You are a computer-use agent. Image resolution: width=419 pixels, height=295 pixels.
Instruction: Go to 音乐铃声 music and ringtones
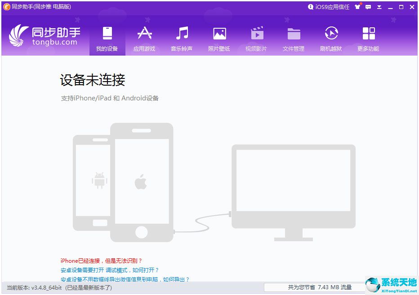[182, 39]
